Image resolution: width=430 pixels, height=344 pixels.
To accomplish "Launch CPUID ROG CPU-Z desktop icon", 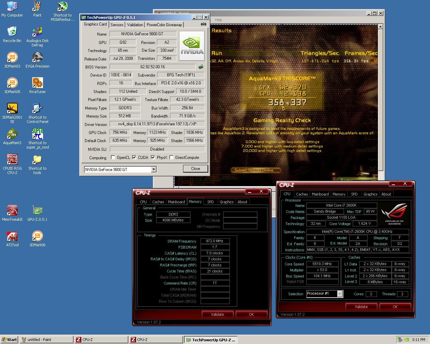I will [12, 164].
